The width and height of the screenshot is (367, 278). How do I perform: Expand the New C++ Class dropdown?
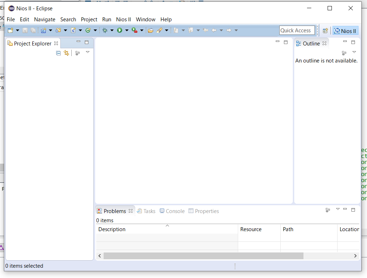tap(95, 30)
